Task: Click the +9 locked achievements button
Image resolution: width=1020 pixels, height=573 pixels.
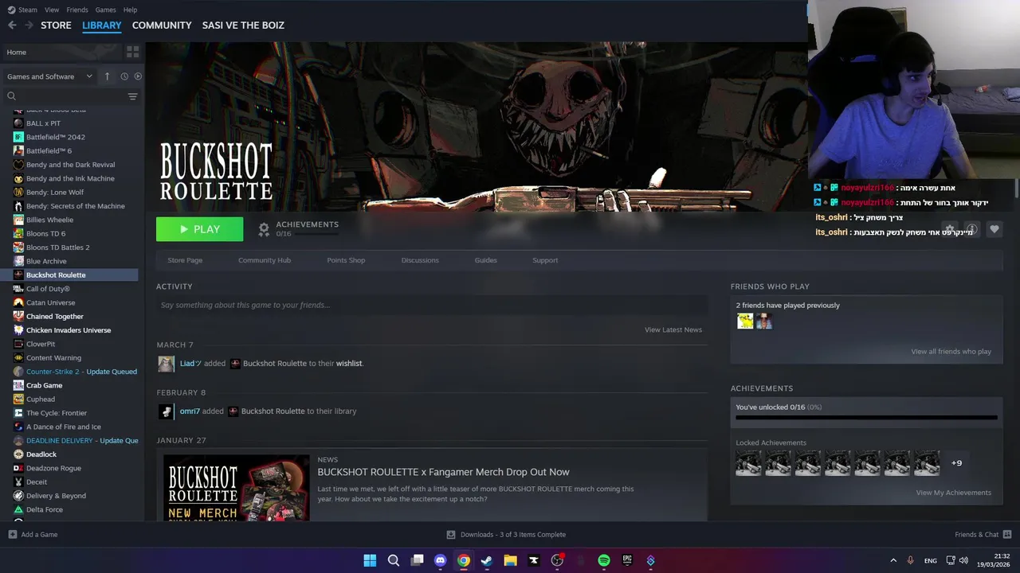Action: 956,463
